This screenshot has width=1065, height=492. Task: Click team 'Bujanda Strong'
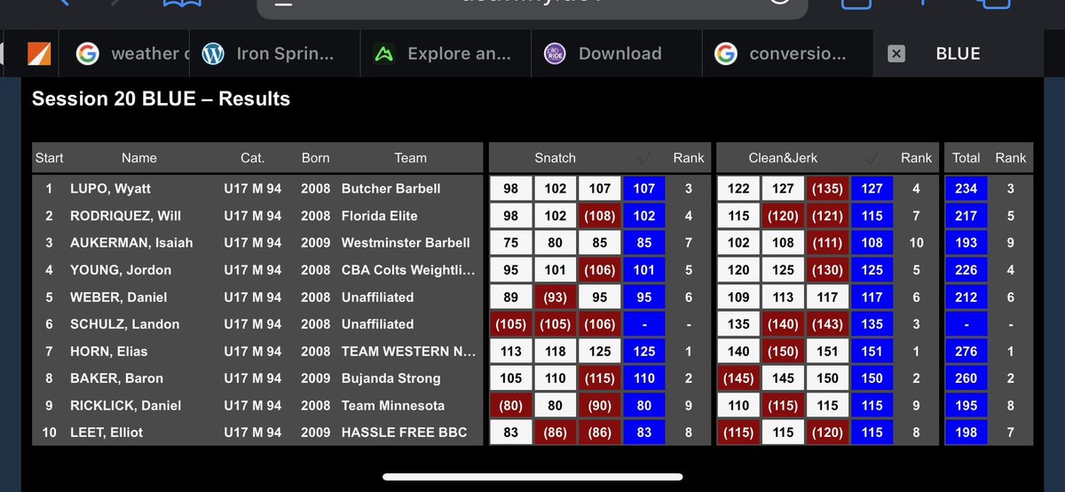point(390,378)
